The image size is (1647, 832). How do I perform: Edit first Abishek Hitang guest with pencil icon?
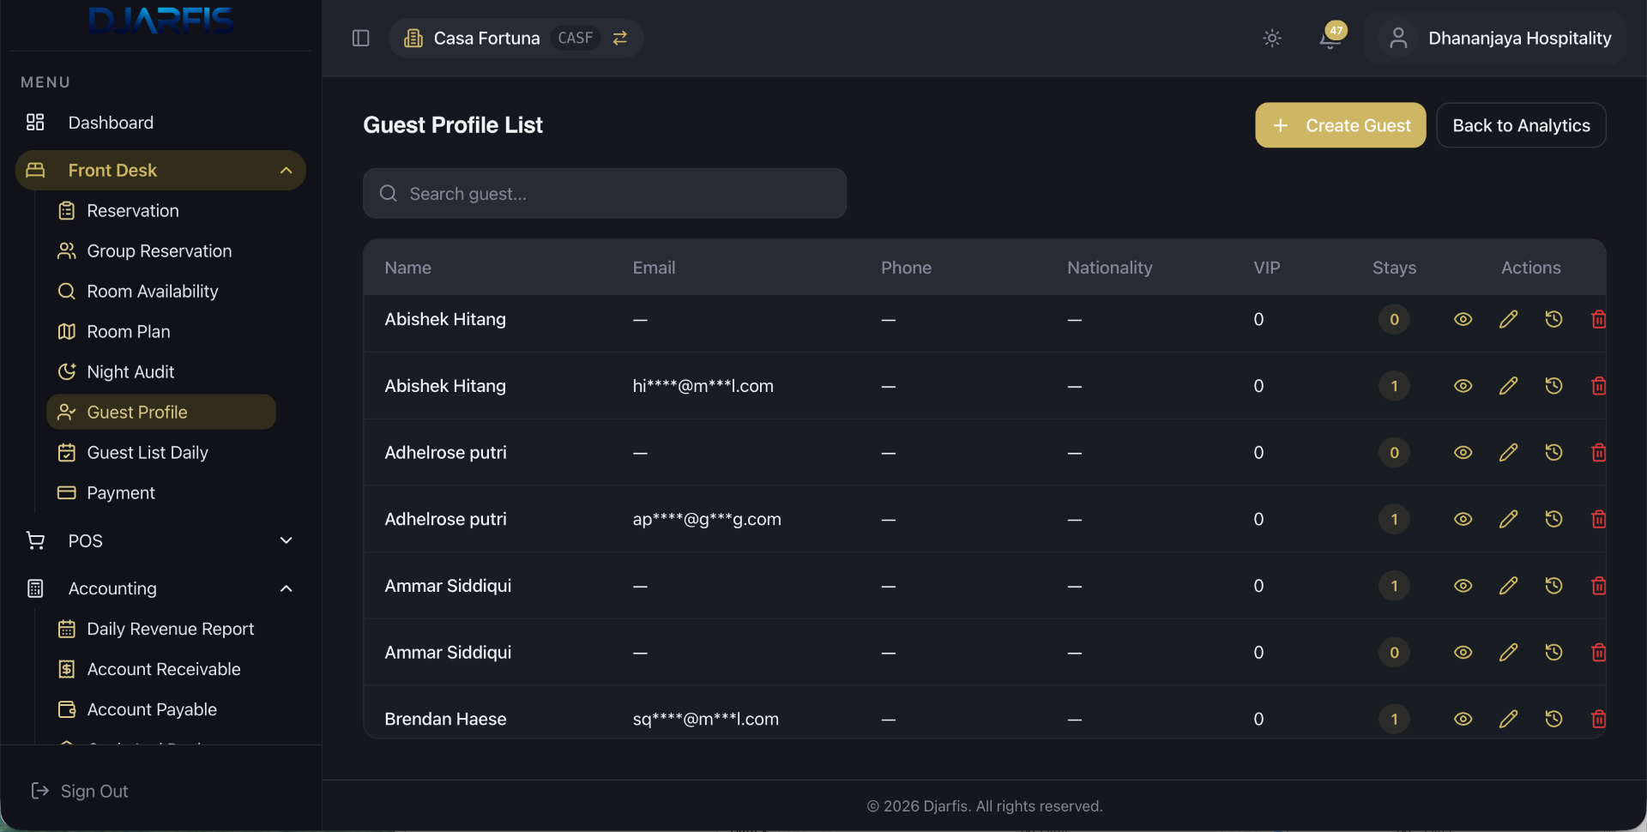tap(1508, 319)
